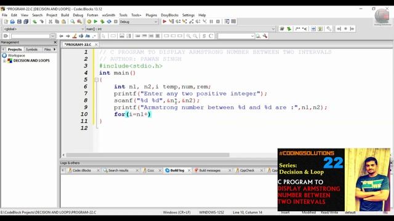The image size is (394, 221).
Task: Open the Debug menu
Action: coord(78,15)
